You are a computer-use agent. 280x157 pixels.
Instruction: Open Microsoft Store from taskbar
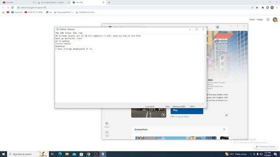click(81, 154)
